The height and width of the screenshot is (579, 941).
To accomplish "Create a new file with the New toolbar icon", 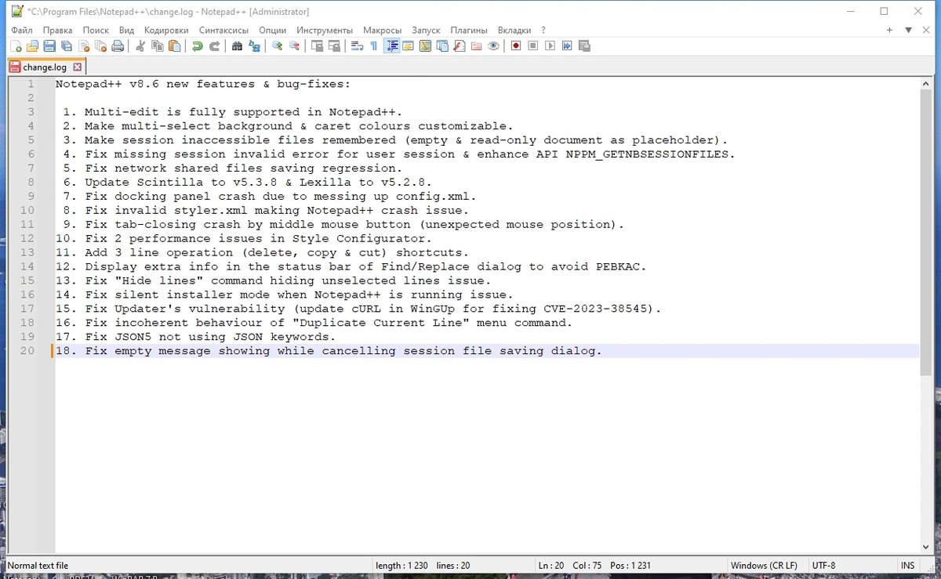I will (x=16, y=46).
